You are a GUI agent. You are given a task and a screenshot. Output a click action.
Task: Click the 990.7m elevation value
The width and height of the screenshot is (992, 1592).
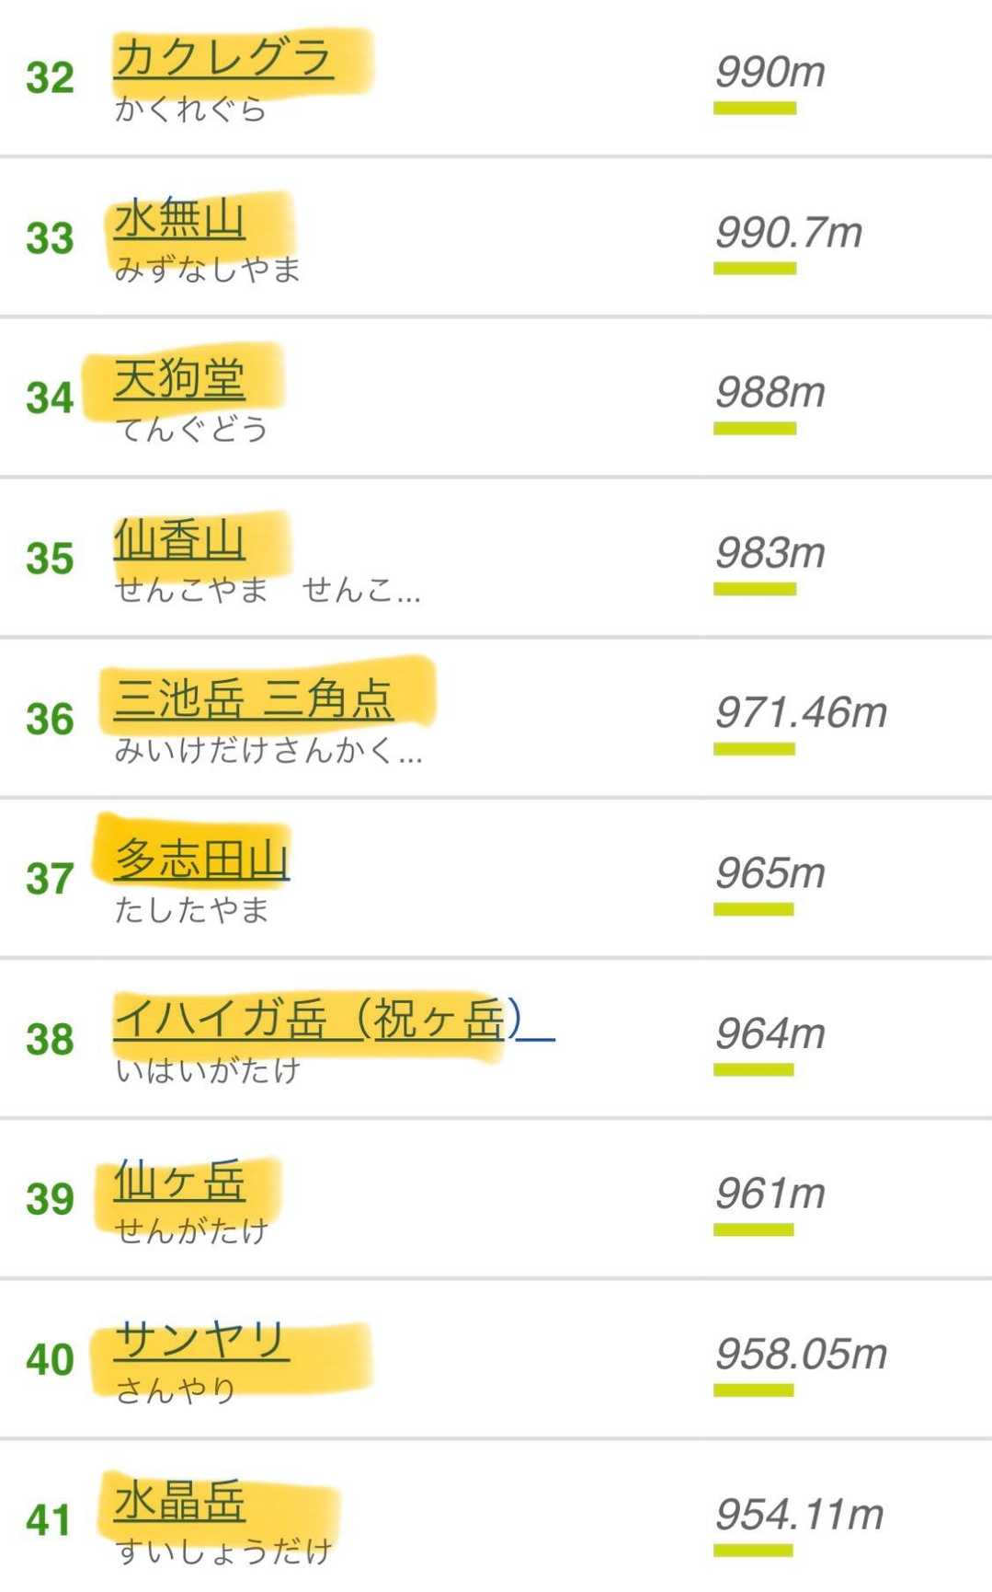tap(789, 232)
